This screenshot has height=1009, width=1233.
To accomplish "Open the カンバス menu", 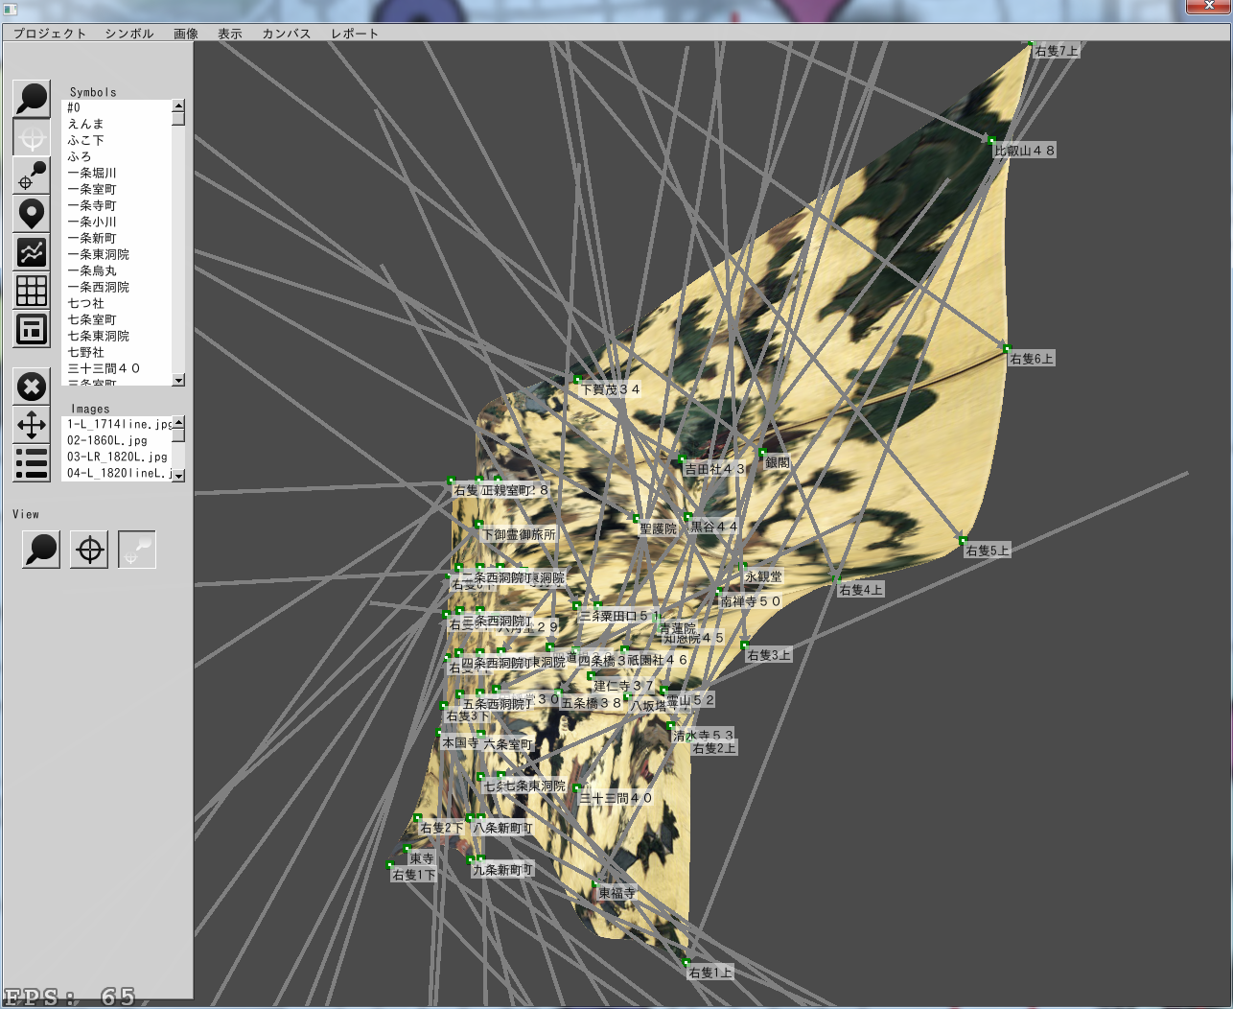I will pyautogui.click(x=287, y=34).
